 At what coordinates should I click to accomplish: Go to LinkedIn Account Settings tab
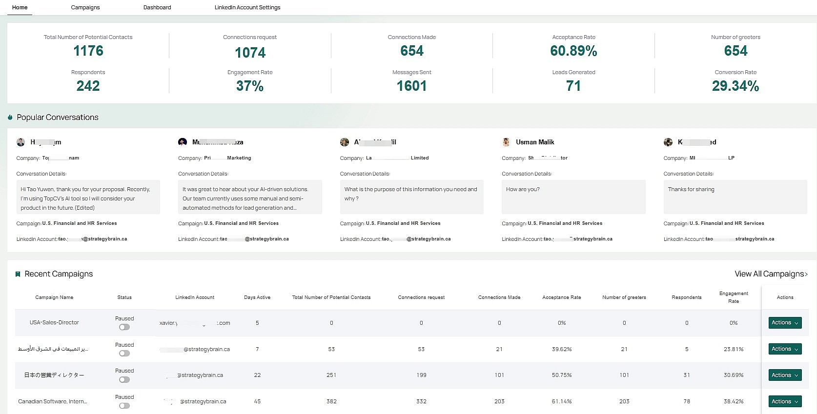tap(247, 7)
